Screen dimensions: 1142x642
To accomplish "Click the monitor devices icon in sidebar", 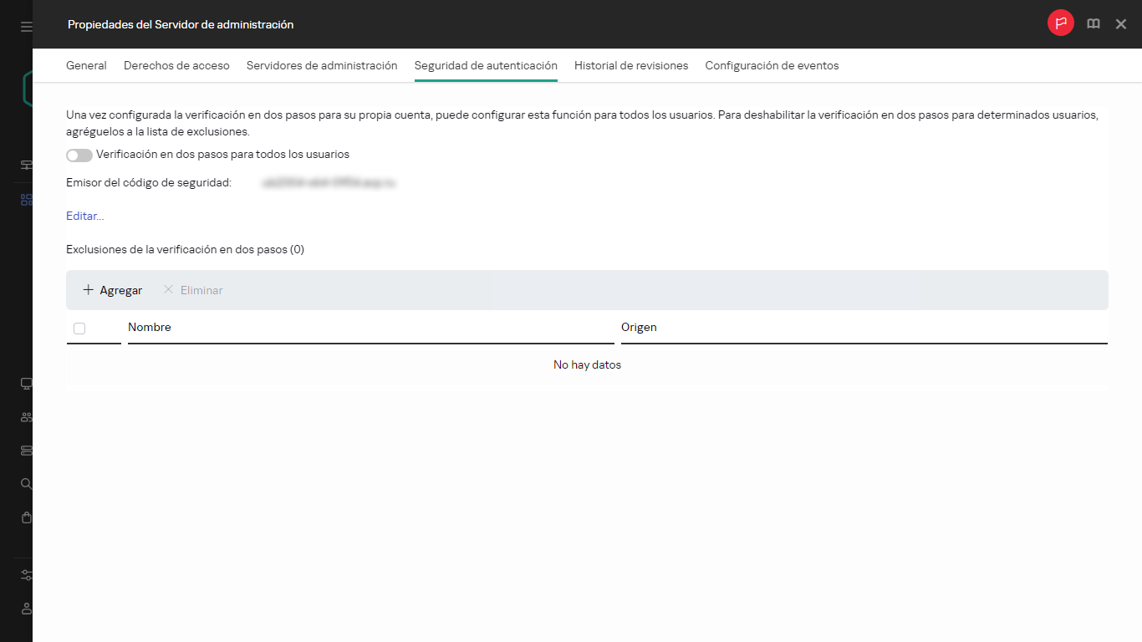I will tap(26, 384).
